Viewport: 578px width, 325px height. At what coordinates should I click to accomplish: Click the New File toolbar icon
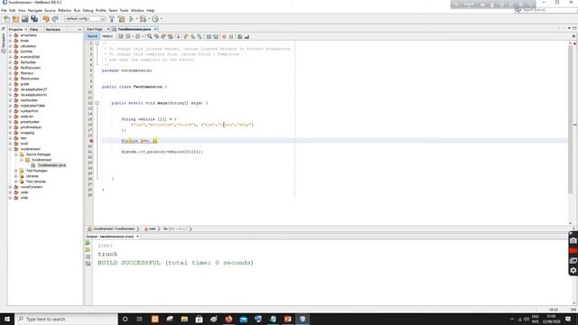(x=6, y=19)
